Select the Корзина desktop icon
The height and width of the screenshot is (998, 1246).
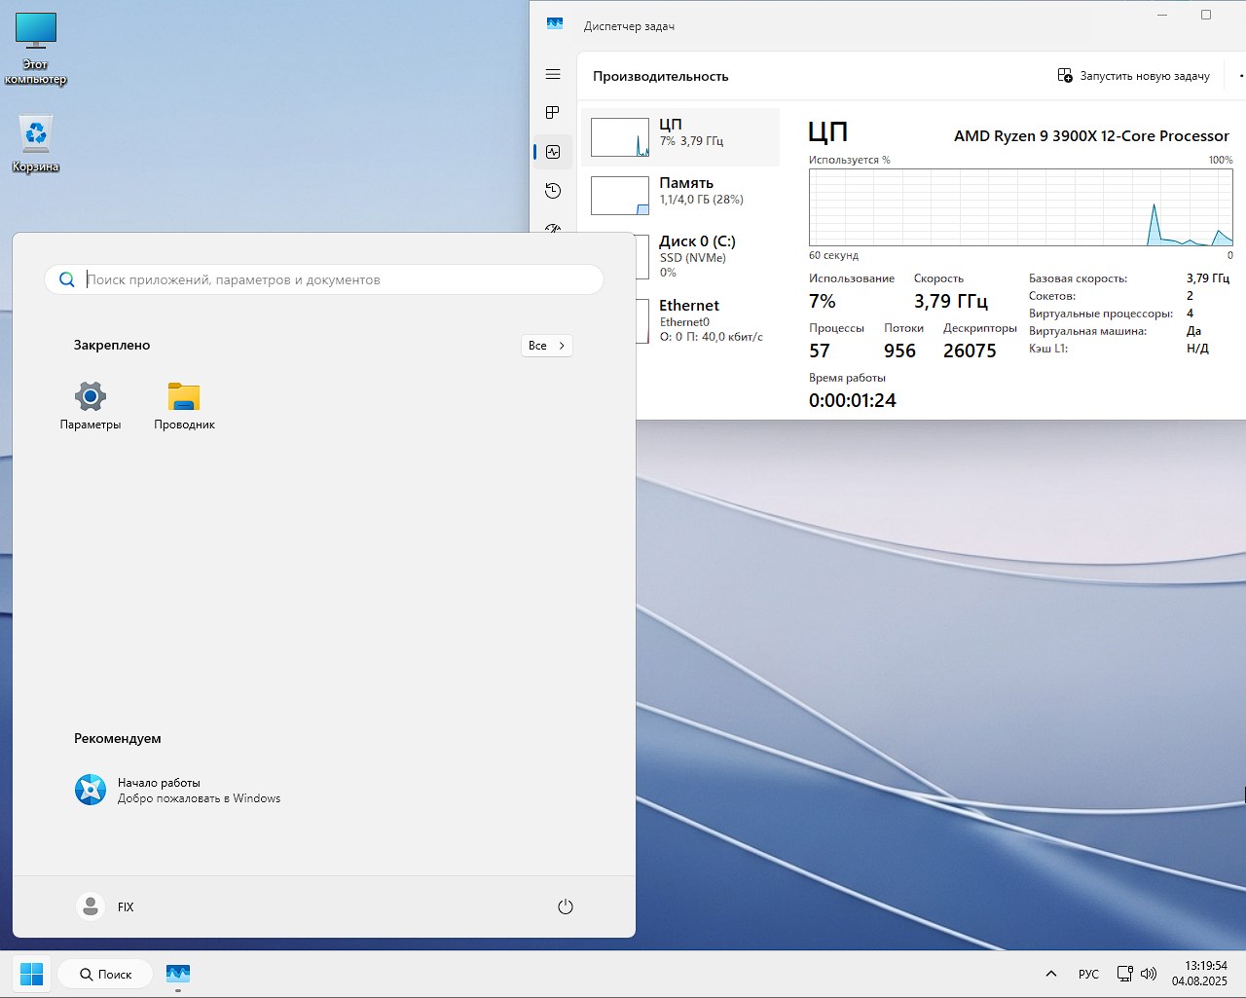coord(36,144)
